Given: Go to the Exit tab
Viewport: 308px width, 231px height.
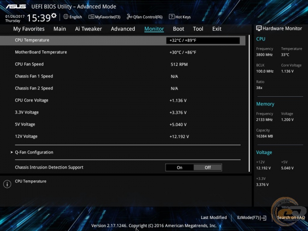Looking at the screenshot, I should (217, 29).
